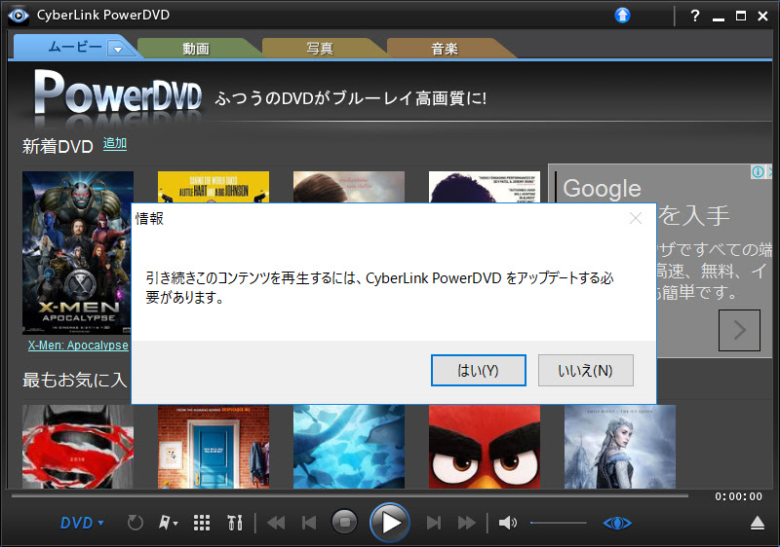
Task: Click the upgrade arrow icon in title bar
Action: coord(622,16)
